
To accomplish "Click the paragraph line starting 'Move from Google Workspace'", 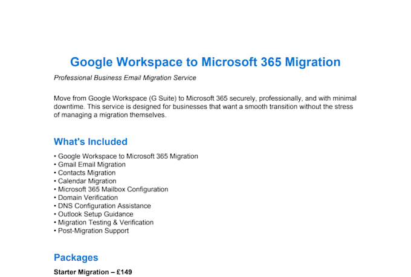I will coord(205,98).
